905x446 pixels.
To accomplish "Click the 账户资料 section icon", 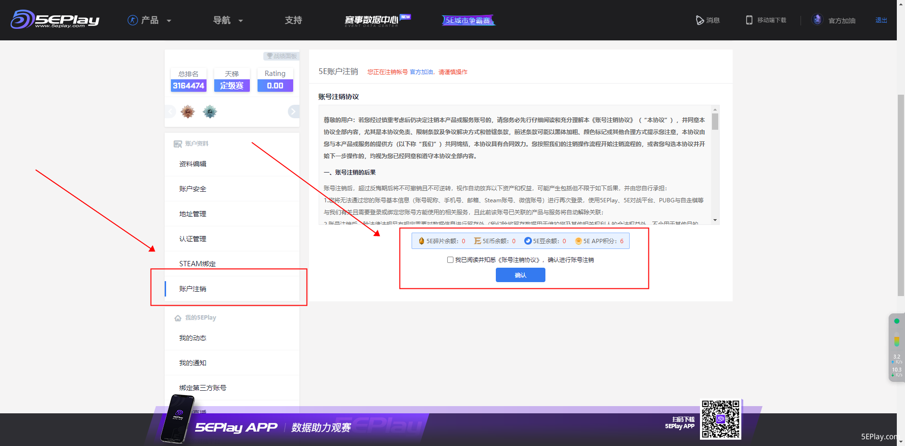I will [177, 143].
